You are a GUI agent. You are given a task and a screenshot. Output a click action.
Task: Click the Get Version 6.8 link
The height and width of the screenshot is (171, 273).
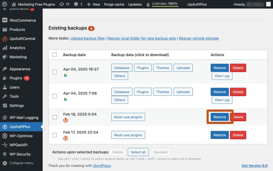tap(255, 165)
